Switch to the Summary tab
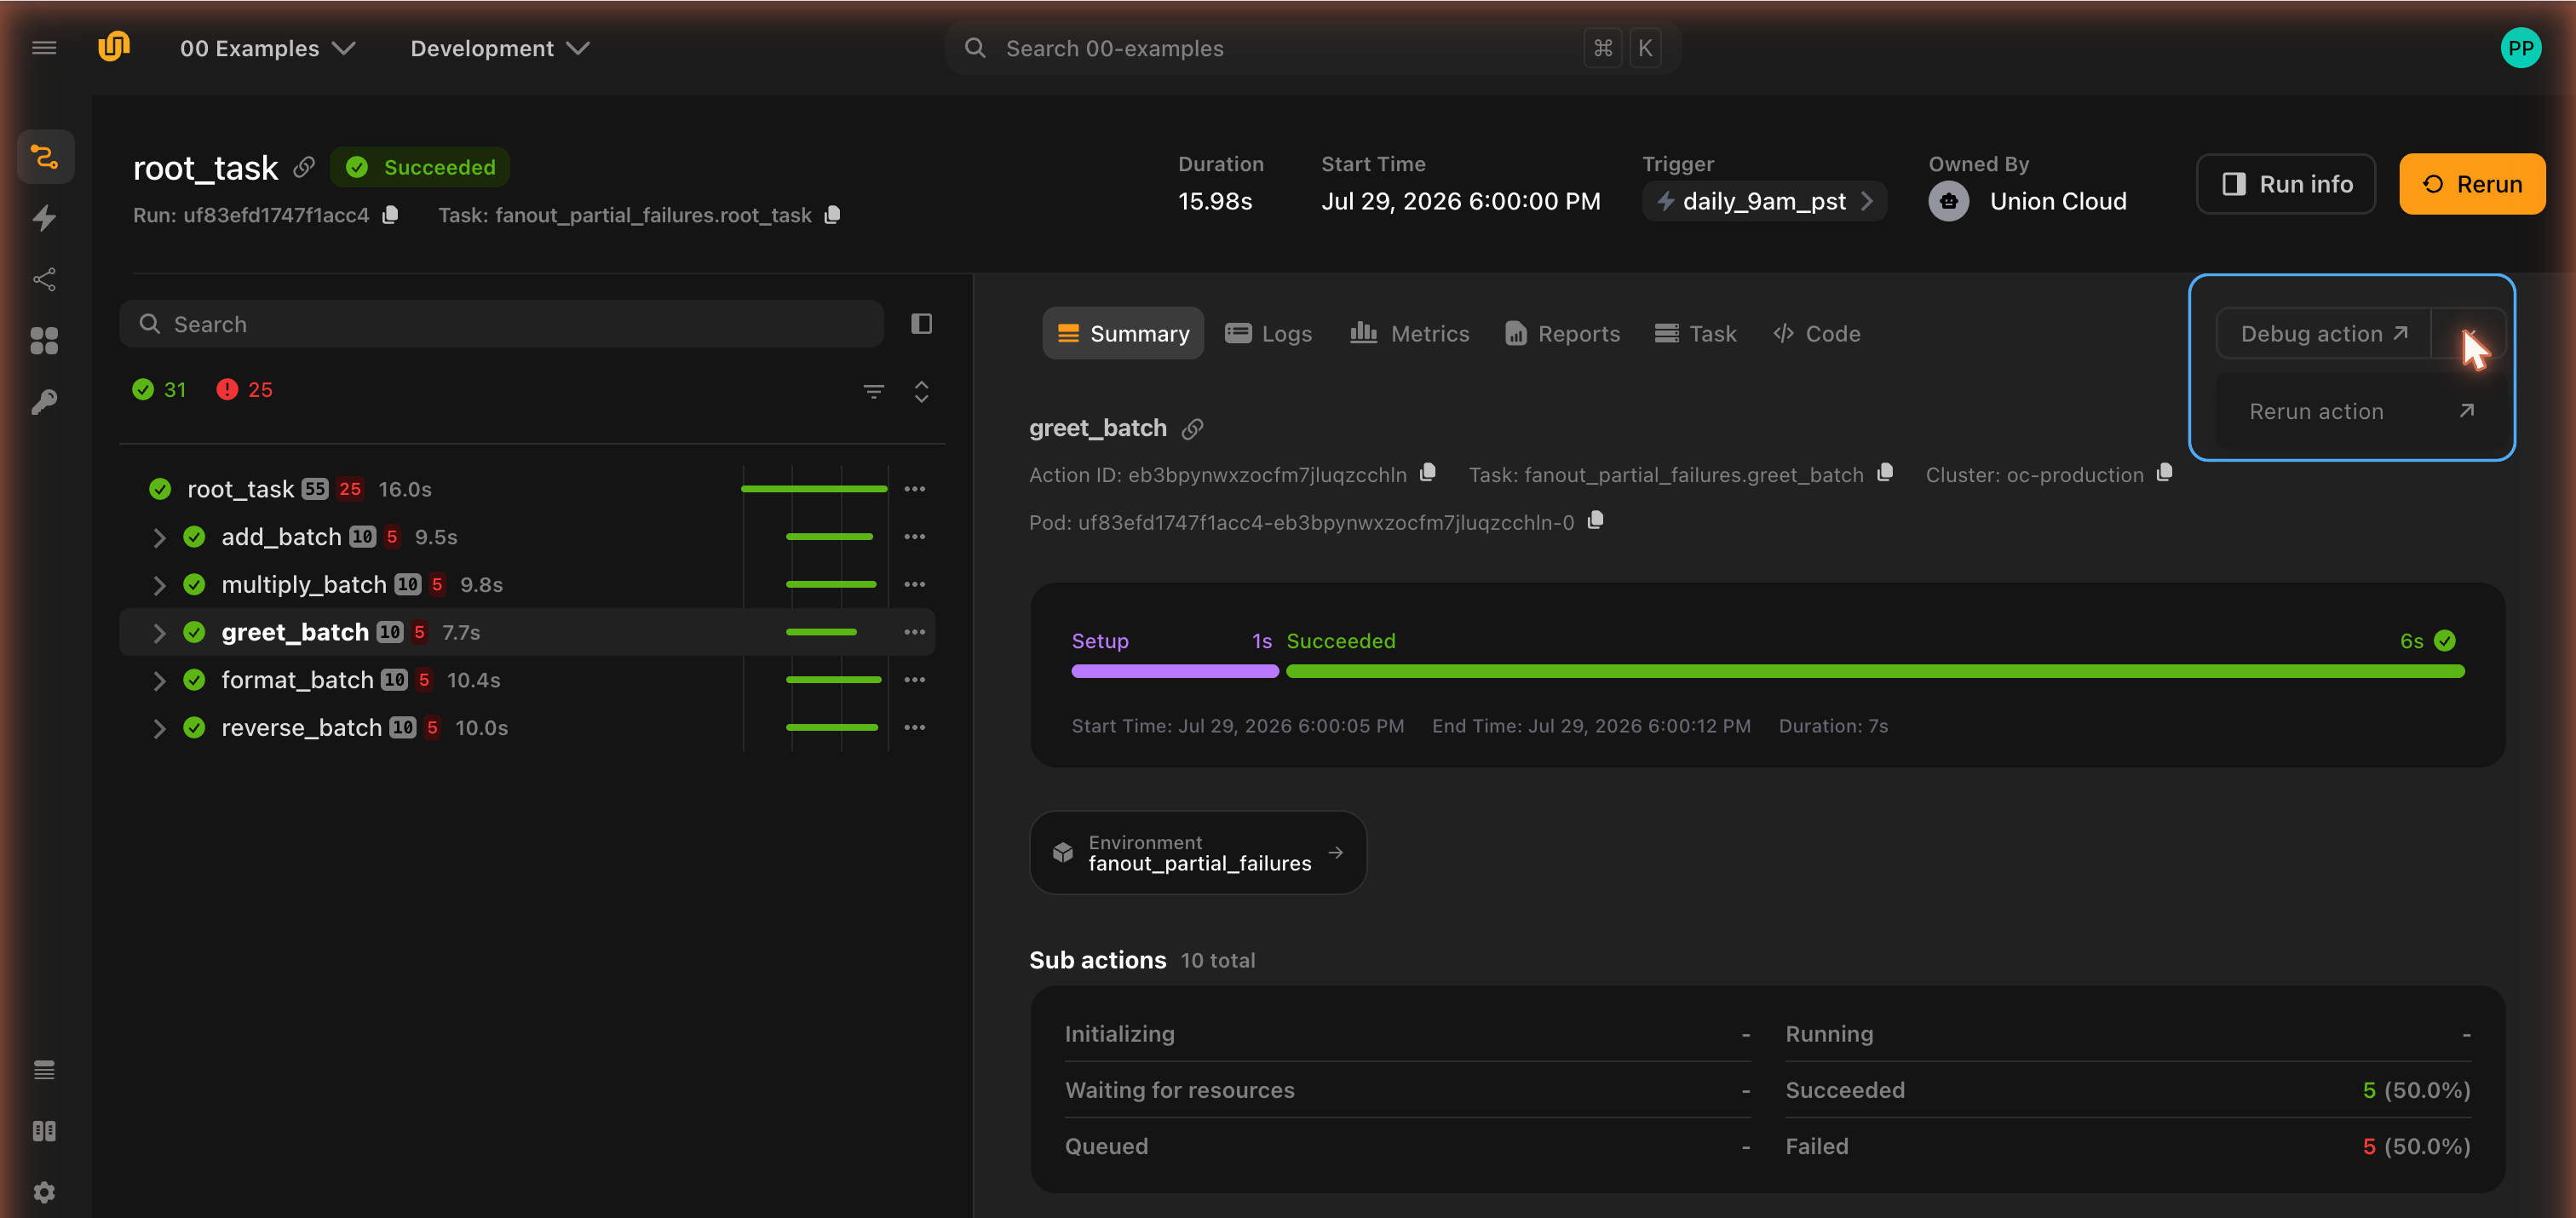 point(1123,333)
